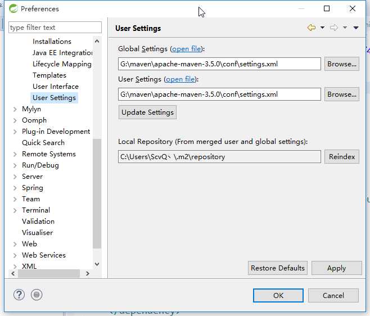This screenshot has width=370, height=316.
Task: Open forward history dropdown arrow
Action: coord(345,28)
